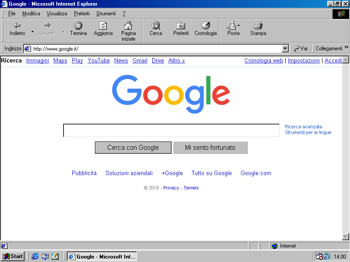Open the Maps link
The width and height of the screenshot is (350, 262).
pos(60,61)
